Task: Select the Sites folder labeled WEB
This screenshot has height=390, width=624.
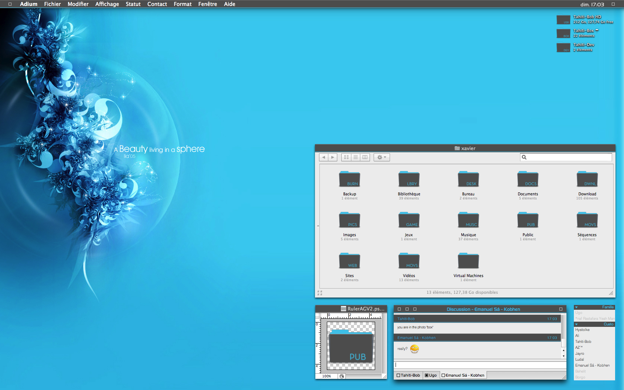Action: (350, 261)
